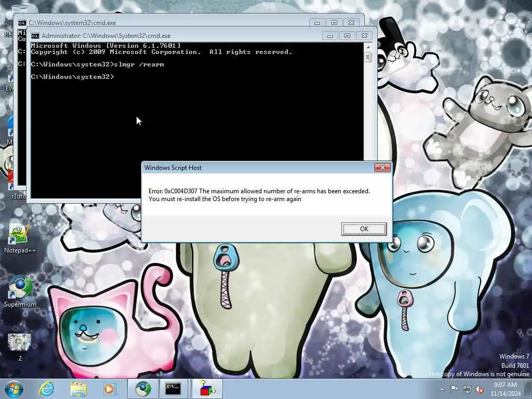
Task: Open background cmd.exe window system menu icon
Action: click(x=22, y=23)
